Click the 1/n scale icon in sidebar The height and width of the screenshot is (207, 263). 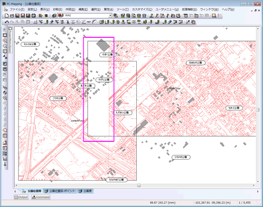(x=5, y=87)
